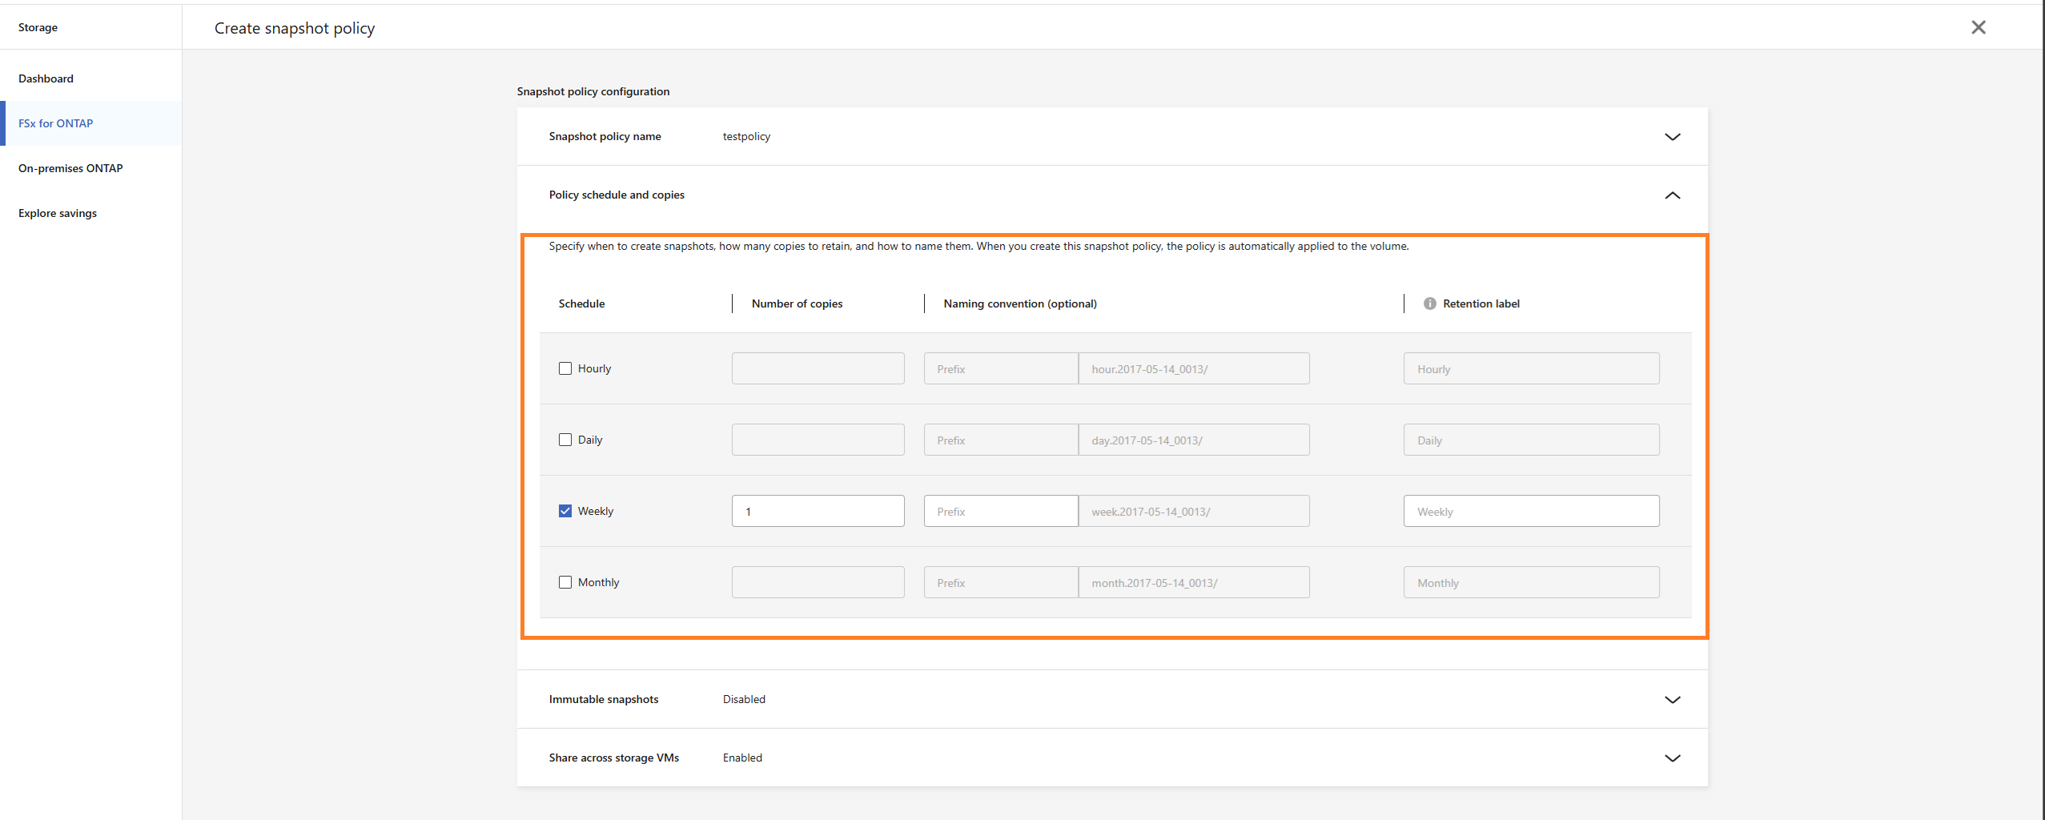Click the Enabled value for Share across VMs

coord(742,758)
